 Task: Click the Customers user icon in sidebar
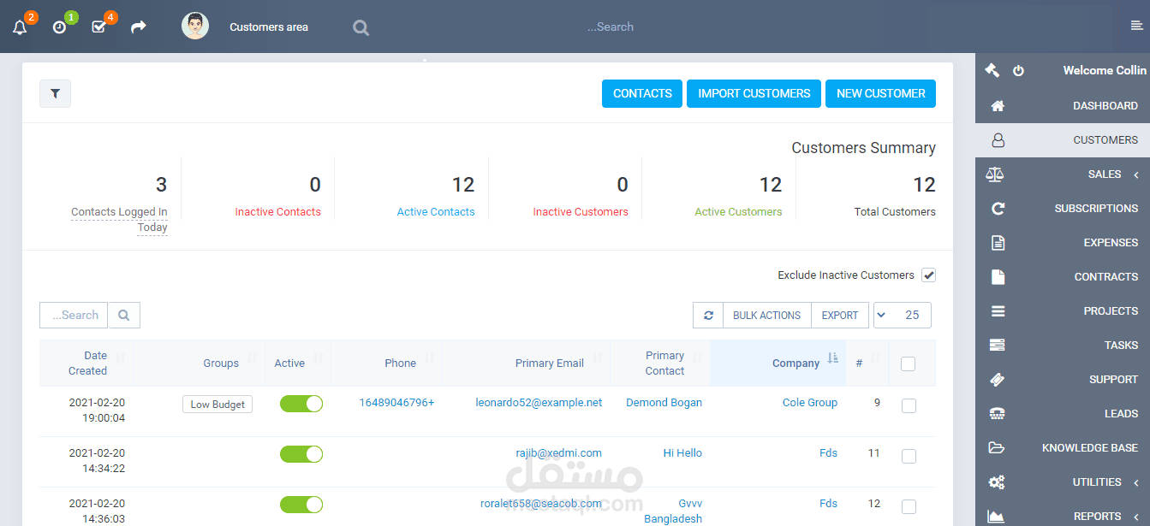[x=997, y=140]
